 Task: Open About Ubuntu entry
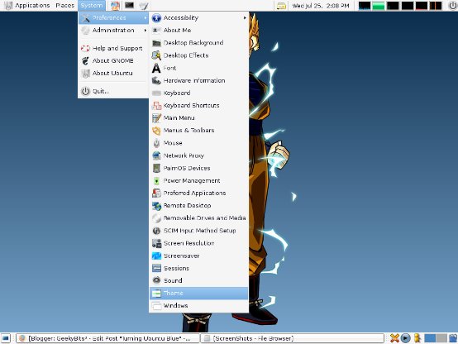click(113, 73)
